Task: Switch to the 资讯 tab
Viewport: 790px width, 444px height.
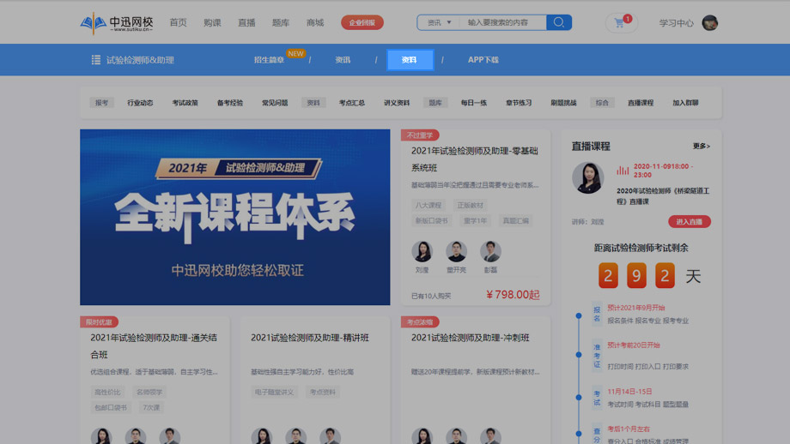Action: (343, 60)
